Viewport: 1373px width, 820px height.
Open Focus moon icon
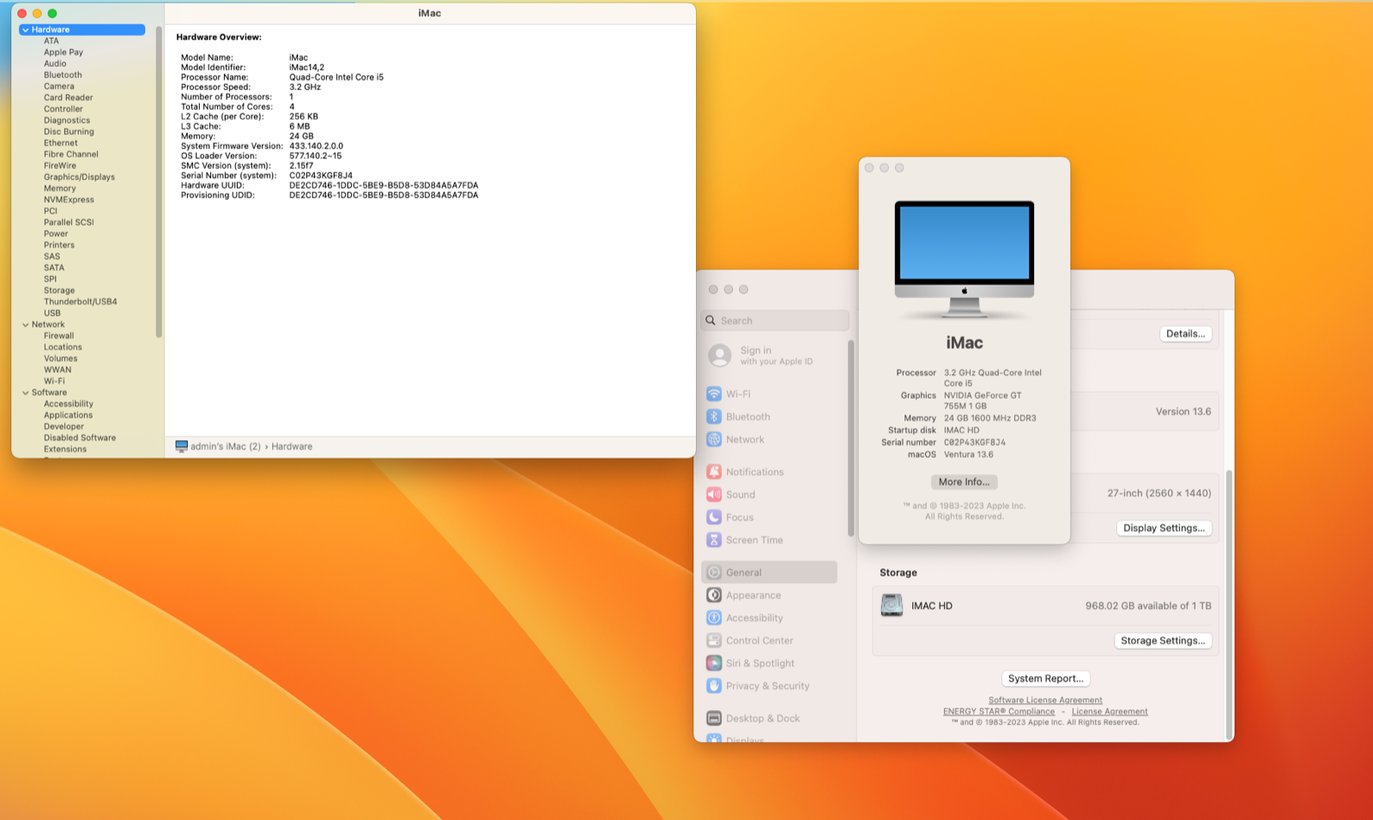pos(714,517)
